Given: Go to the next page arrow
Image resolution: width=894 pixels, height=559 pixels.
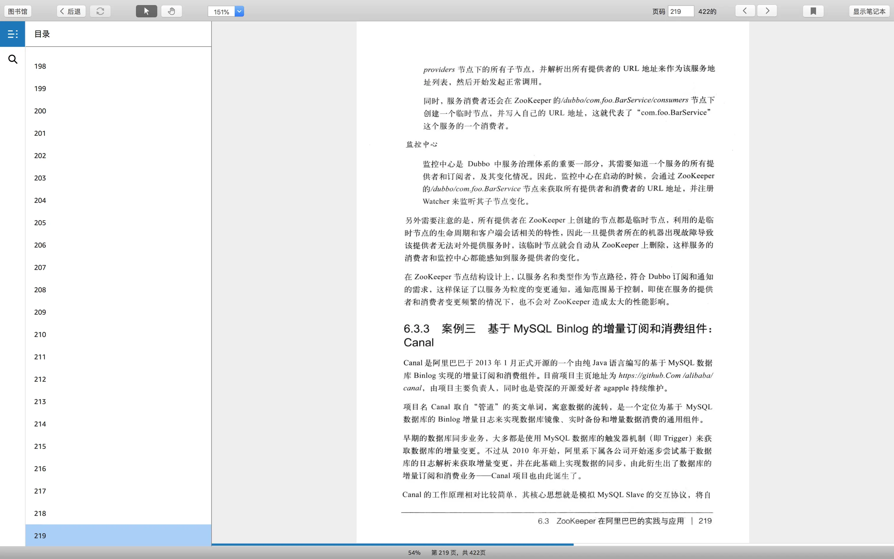Looking at the screenshot, I should click(767, 11).
